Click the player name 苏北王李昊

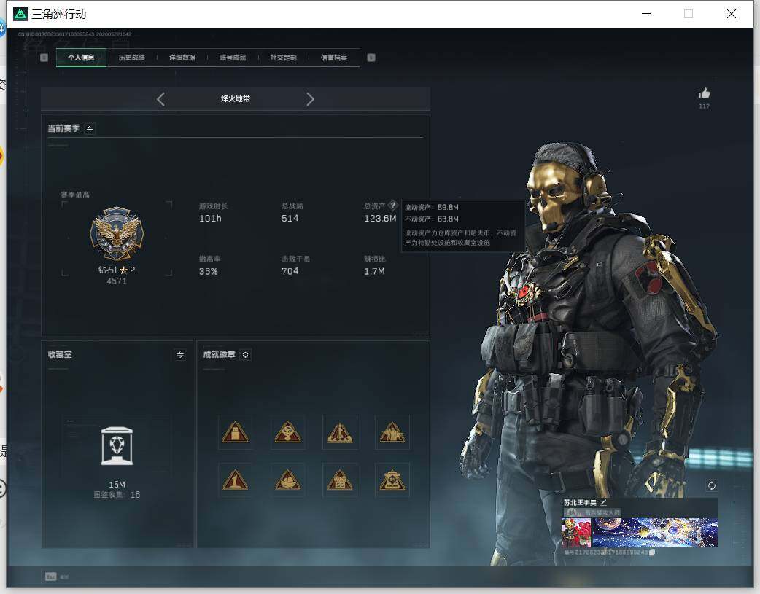(580, 503)
